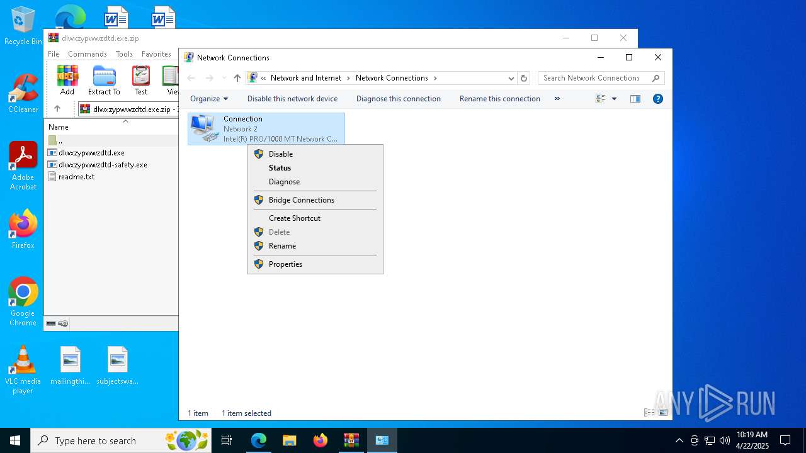Open Favorites menu in the archive window
The image size is (806, 453).
click(156, 54)
